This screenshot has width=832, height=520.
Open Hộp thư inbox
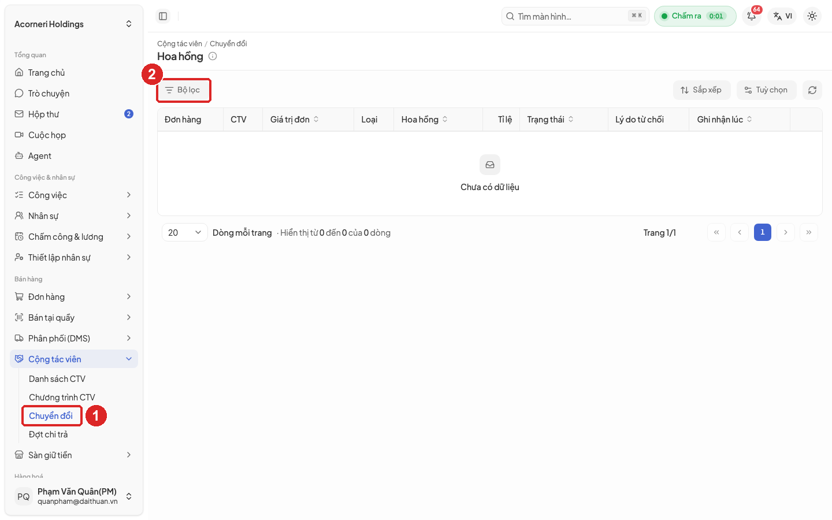pyautogui.click(x=74, y=114)
